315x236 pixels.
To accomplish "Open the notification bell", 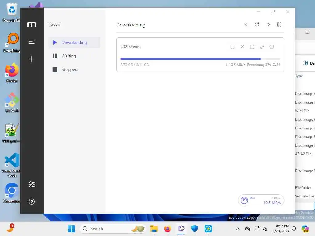I will (294, 229).
